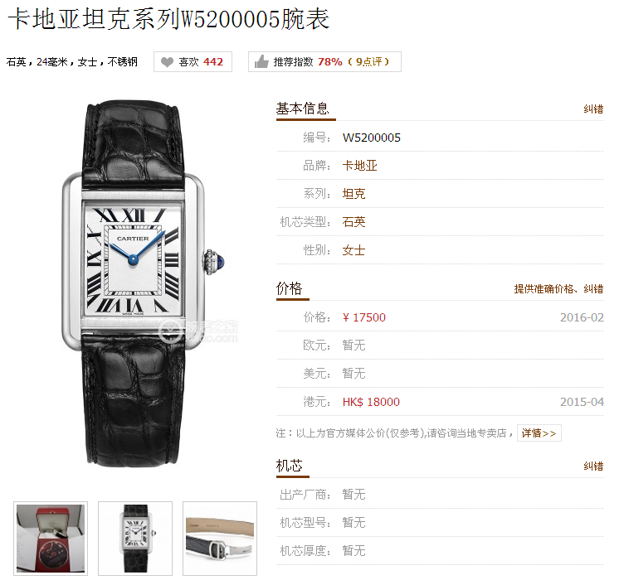
Task: Open the 坦克 series link
Action: pyautogui.click(x=354, y=194)
